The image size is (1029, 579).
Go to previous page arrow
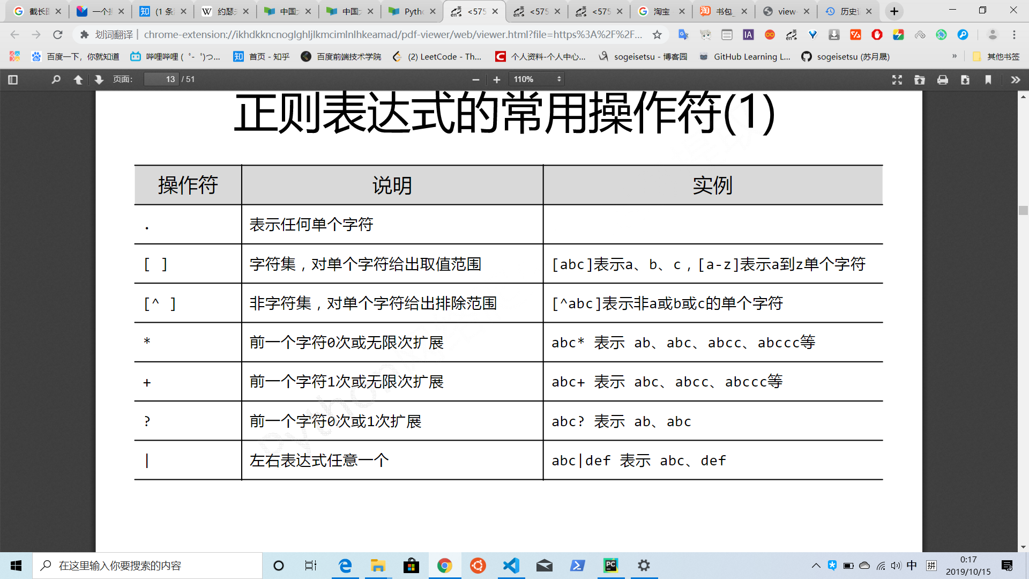click(x=78, y=79)
